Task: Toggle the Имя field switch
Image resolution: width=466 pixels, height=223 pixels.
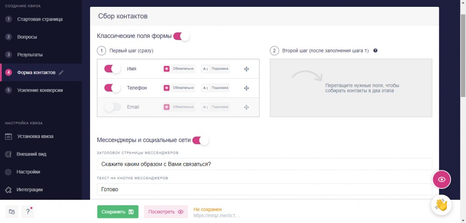Action: pyautogui.click(x=112, y=69)
